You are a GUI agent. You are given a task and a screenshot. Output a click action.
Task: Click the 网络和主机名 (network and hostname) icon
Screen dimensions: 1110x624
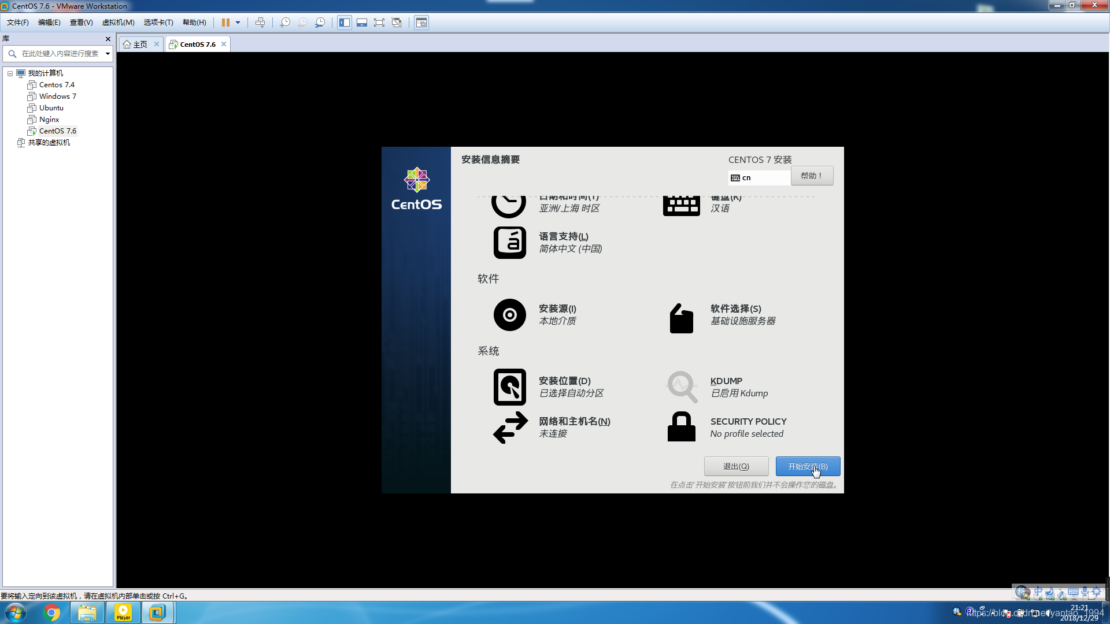(509, 426)
